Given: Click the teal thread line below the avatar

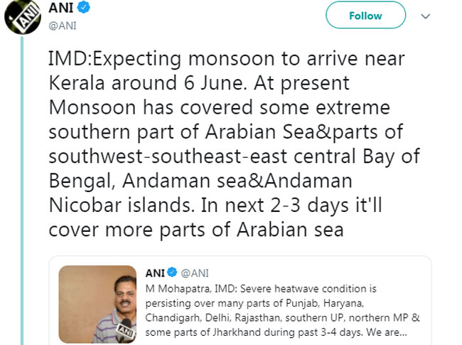Looking at the screenshot, I should (22, 190).
